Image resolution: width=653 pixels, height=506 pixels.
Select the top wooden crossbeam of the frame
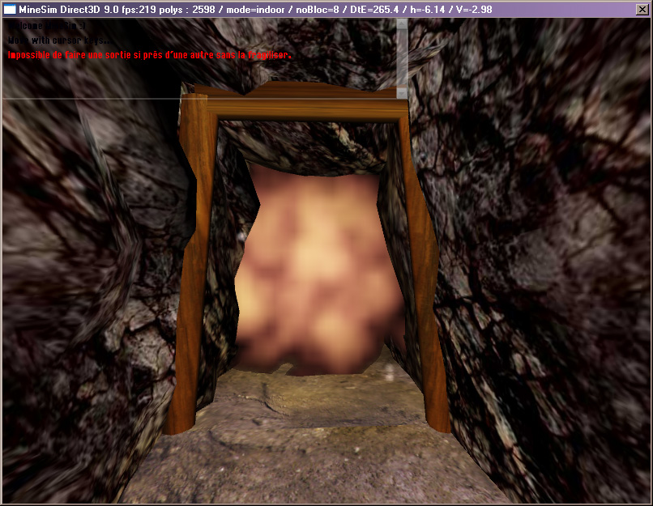308,109
